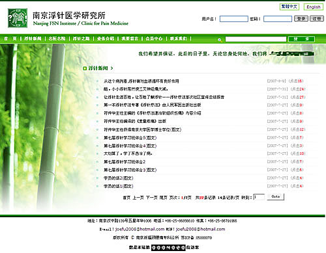Click the magnifier icon beside search box
The width and height of the screenshot is (326, 253).
click(220, 40)
